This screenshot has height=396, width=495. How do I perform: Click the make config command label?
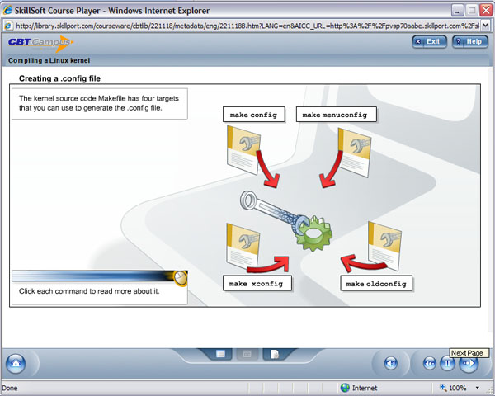[x=252, y=114]
